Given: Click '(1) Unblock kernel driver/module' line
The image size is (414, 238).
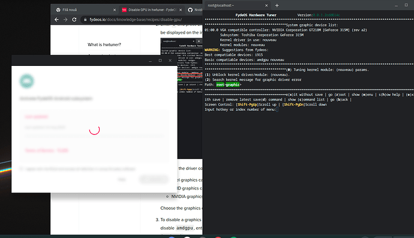Looking at the screenshot, I should click(x=247, y=75).
